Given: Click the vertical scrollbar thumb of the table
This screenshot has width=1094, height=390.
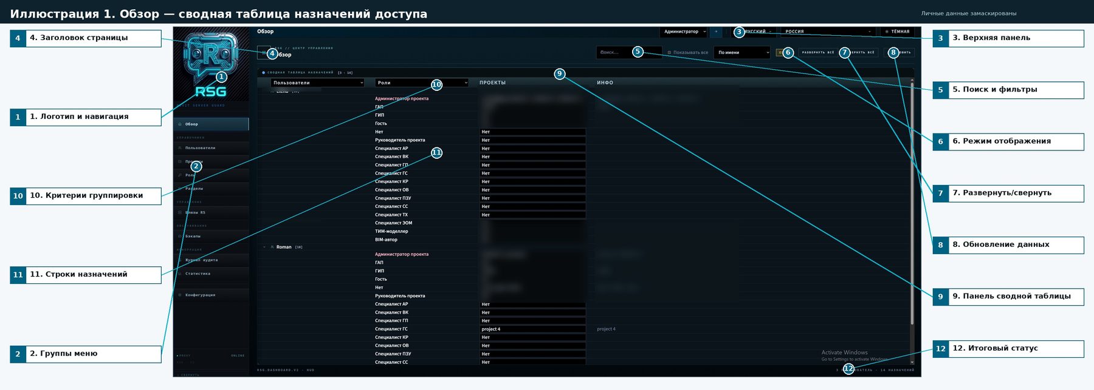Looking at the screenshot, I should 912,203.
